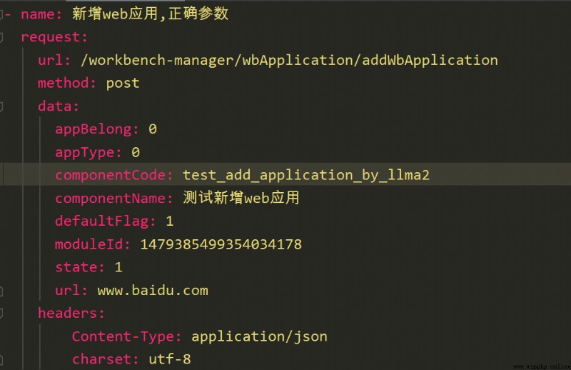Click the www.baidu.com url value
571x370 pixels.
coord(153,291)
